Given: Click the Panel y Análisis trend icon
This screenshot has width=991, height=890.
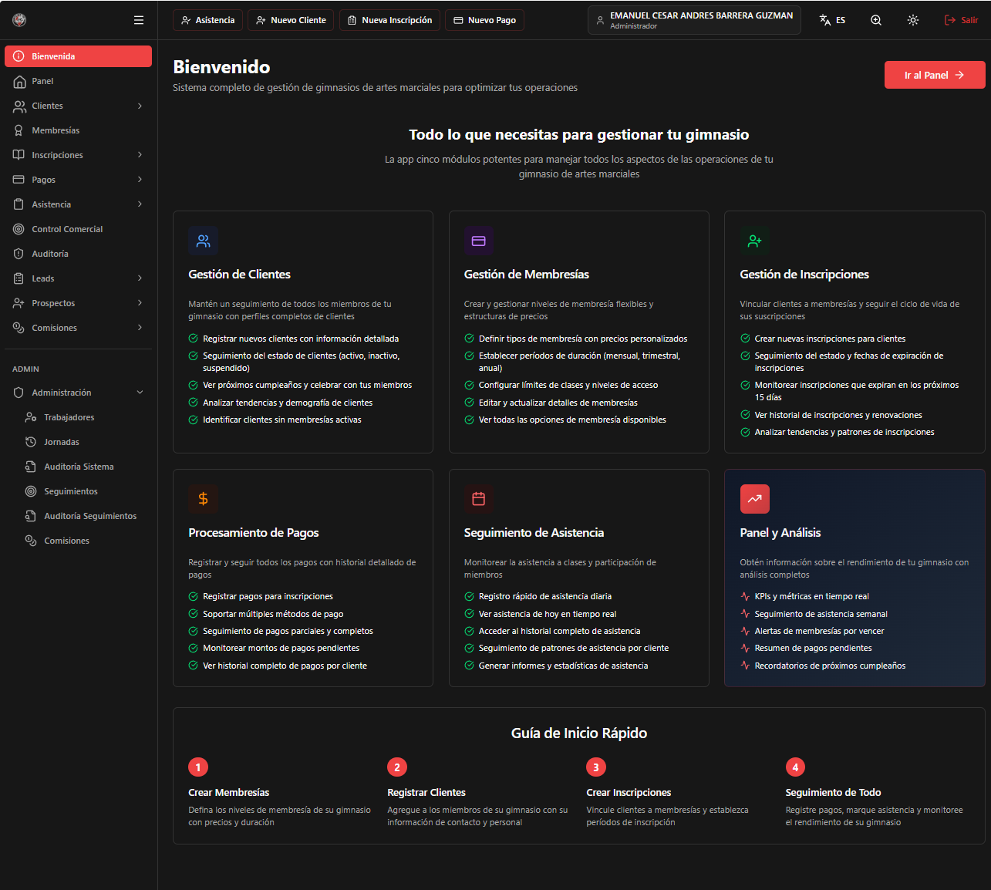Looking at the screenshot, I should [x=754, y=499].
